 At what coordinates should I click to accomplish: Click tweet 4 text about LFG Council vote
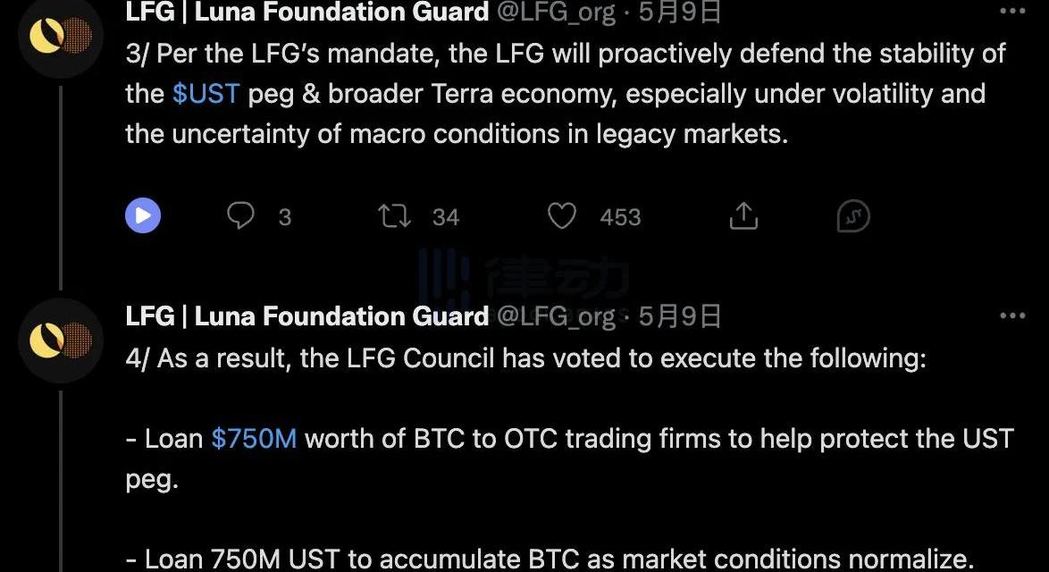point(525,358)
